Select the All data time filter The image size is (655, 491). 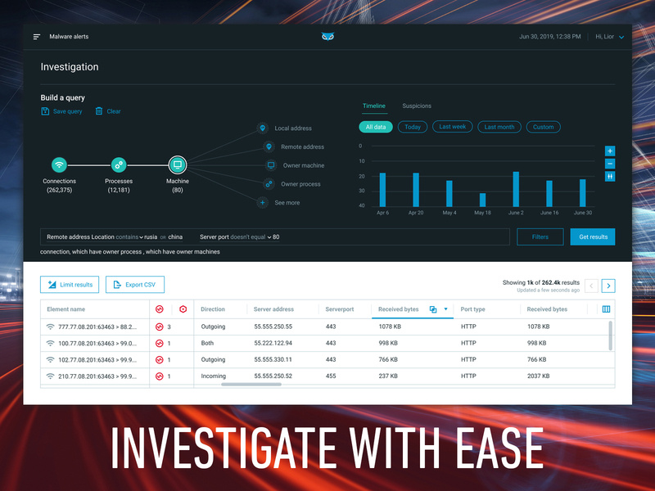[375, 127]
